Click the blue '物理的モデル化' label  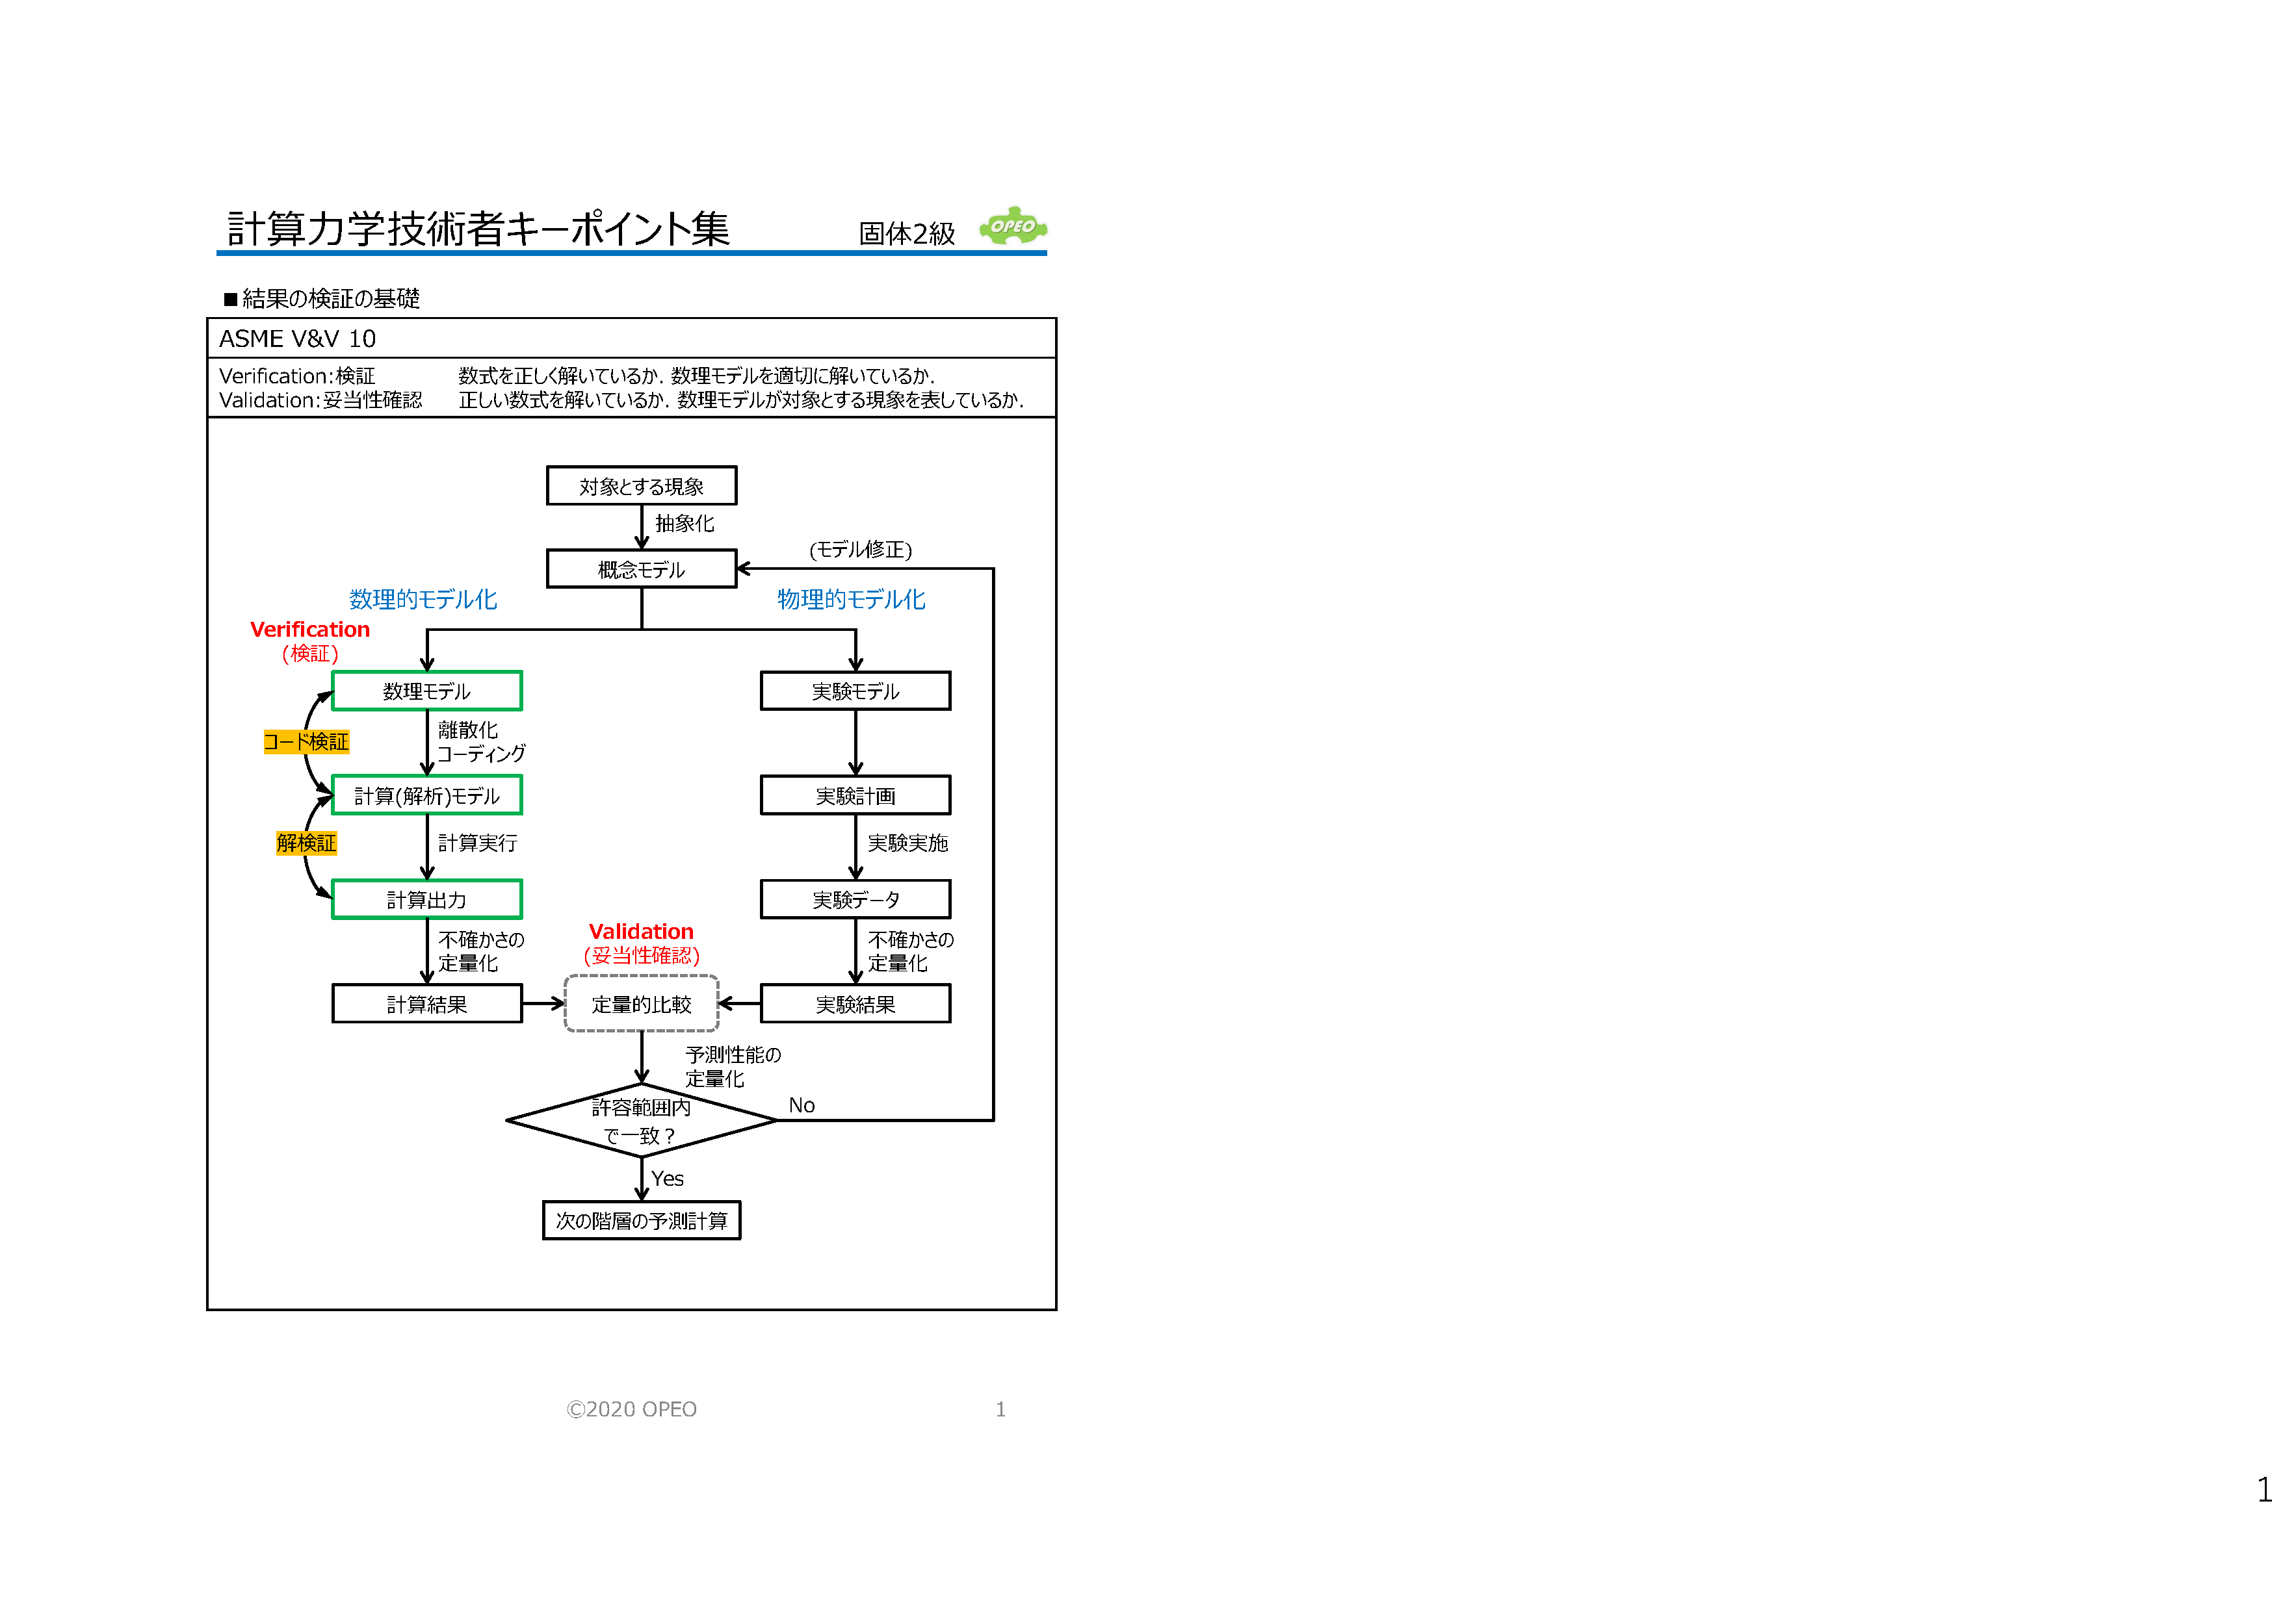(x=852, y=600)
